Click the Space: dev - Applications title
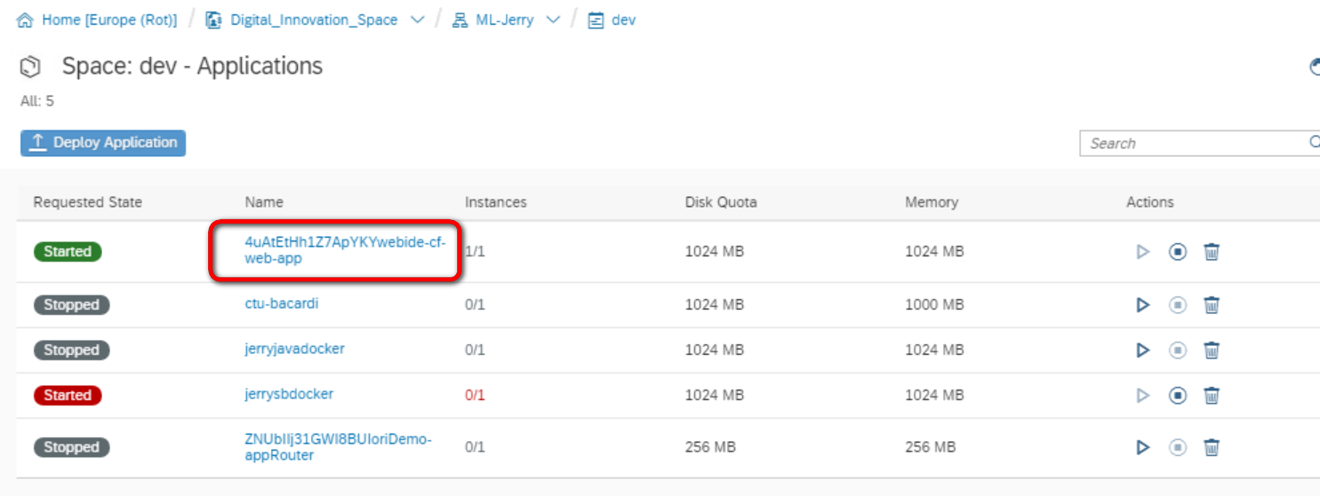The height and width of the screenshot is (496, 1320). click(192, 67)
